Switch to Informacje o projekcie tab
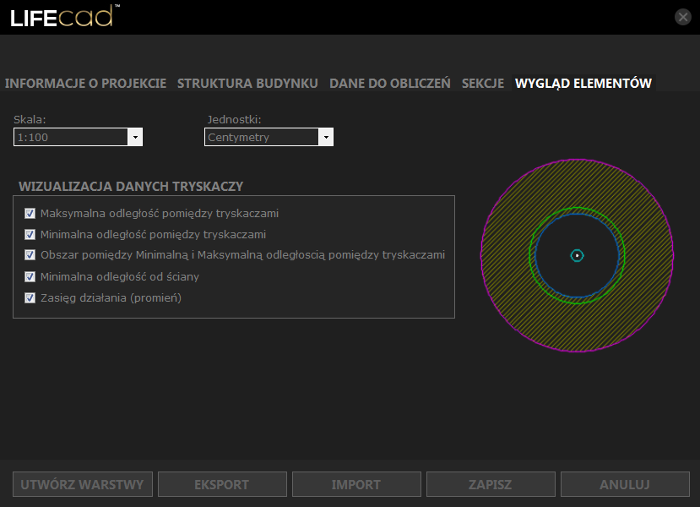The height and width of the screenshot is (507, 700). pos(85,84)
